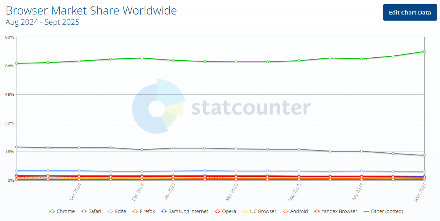The width and height of the screenshot is (440, 221).
Task: Click the Samsung Internet legend marker
Action: coord(163,211)
